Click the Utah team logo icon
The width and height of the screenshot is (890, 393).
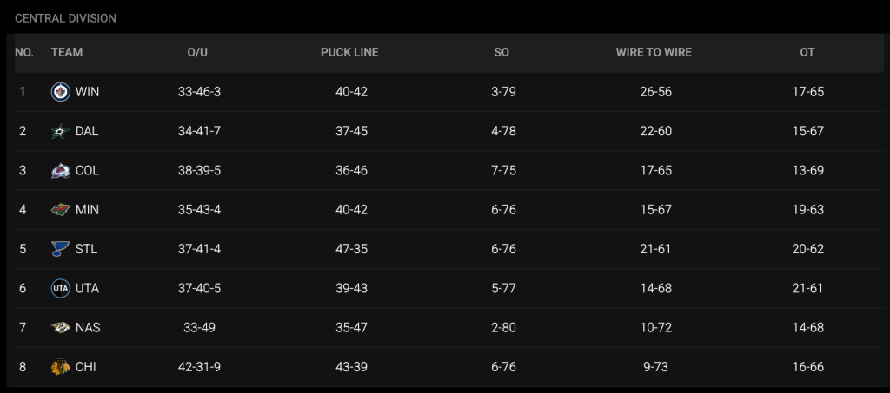tap(60, 288)
